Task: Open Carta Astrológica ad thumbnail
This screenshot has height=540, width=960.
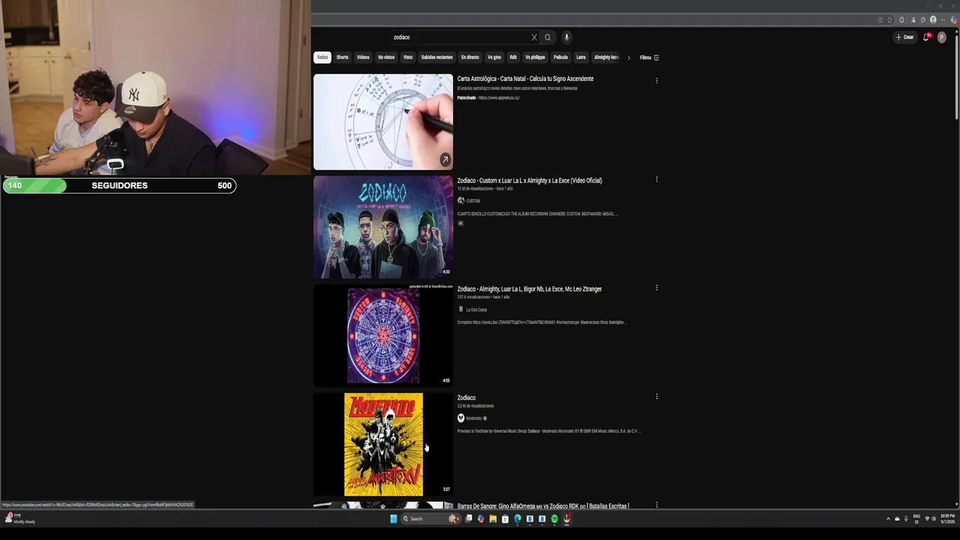Action: tap(383, 121)
